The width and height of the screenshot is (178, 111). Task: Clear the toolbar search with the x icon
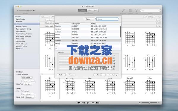click(159, 11)
